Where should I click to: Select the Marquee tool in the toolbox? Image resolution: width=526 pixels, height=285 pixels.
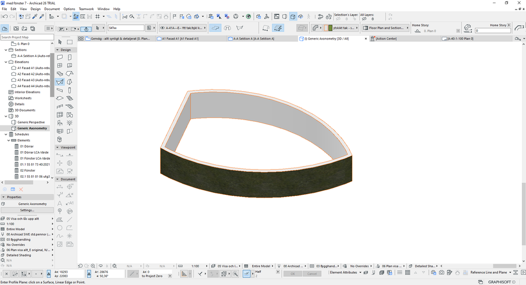click(x=70, y=42)
